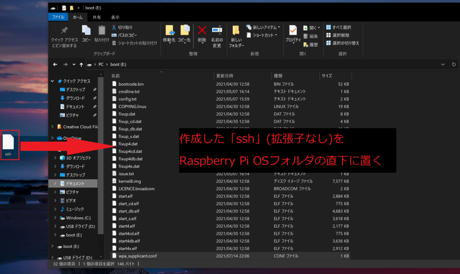Click Invert selection (選択の切り替え)
460x274 pixels.
(342, 43)
